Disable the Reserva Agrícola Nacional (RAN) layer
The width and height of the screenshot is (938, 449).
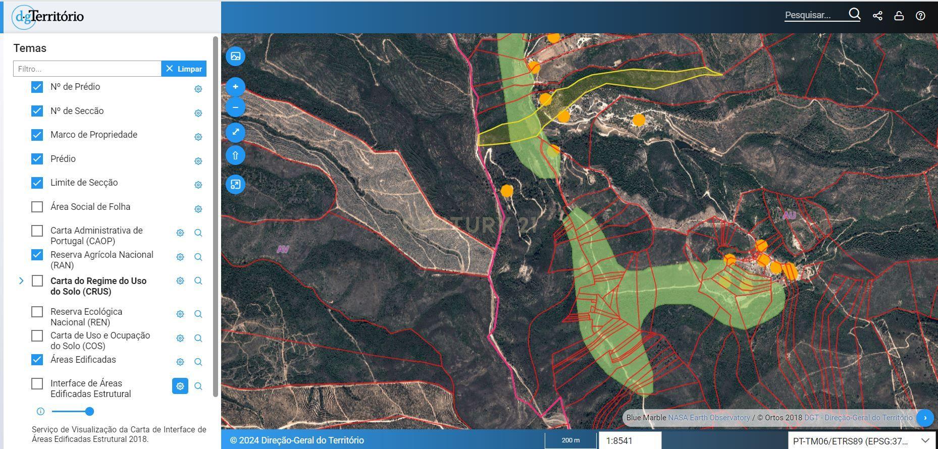[x=37, y=255]
